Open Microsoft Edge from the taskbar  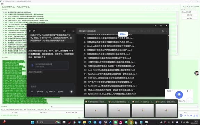[90, 122]
